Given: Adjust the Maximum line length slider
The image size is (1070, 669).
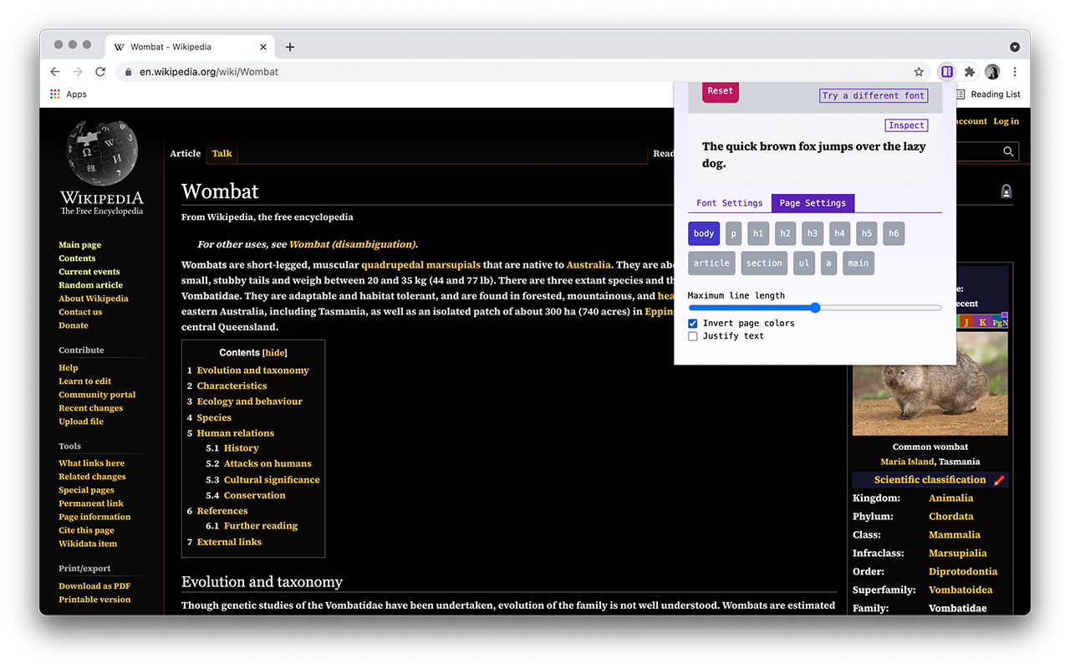Looking at the screenshot, I should (815, 308).
